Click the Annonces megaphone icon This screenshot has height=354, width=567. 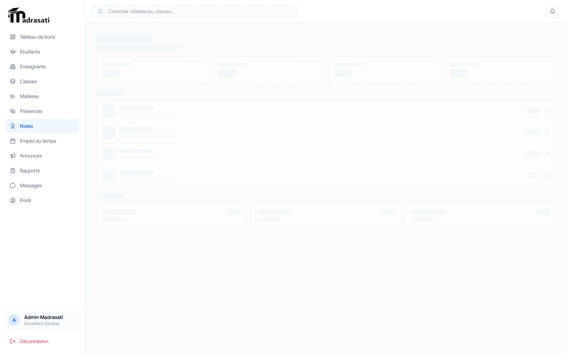13,156
